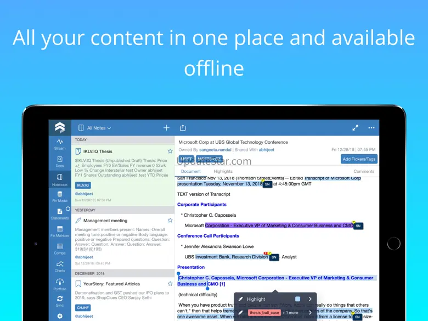The image size is (428, 321).
Task: Add a new note with plus icon
Action: click(x=166, y=128)
